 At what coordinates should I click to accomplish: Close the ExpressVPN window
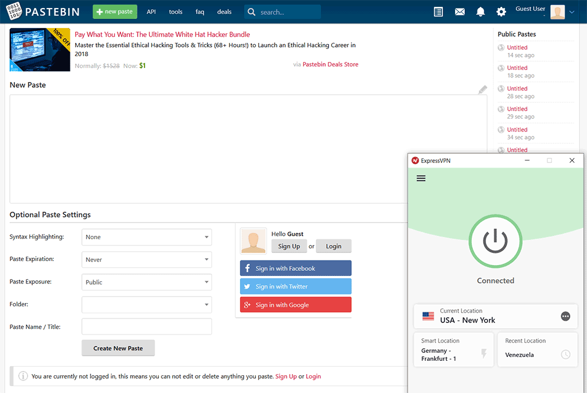click(x=572, y=160)
